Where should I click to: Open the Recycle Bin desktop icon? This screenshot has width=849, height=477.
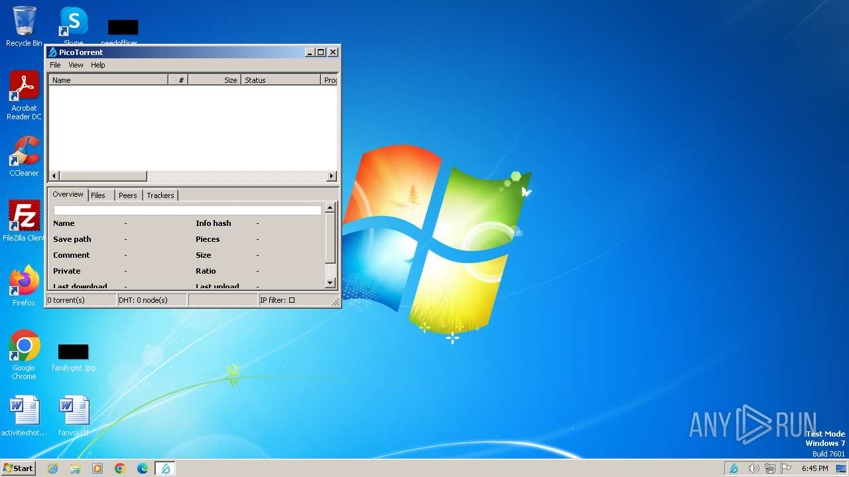(24, 26)
